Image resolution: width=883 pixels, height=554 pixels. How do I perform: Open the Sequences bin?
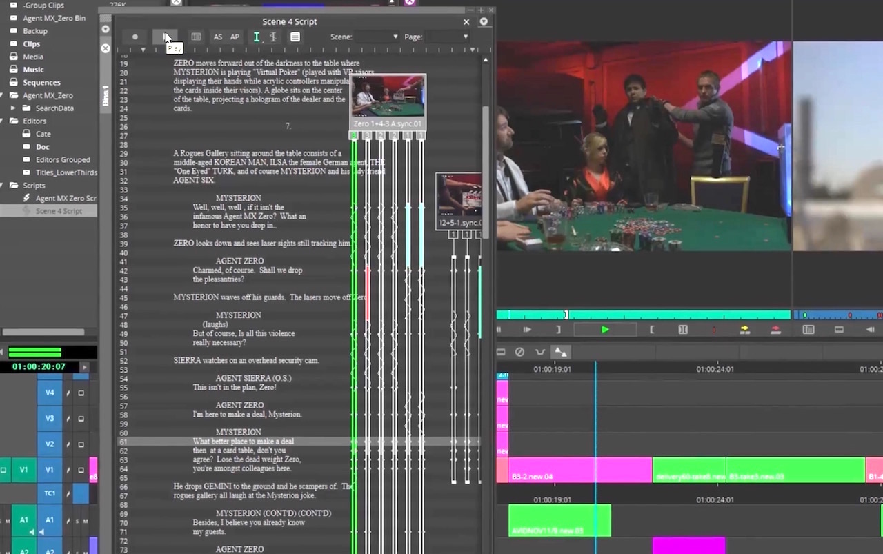click(41, 83)
